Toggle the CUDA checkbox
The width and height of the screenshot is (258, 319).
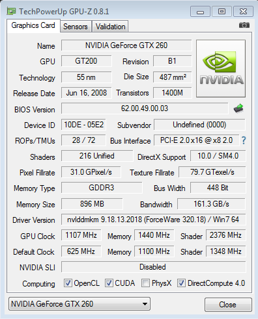click(109, 283)
